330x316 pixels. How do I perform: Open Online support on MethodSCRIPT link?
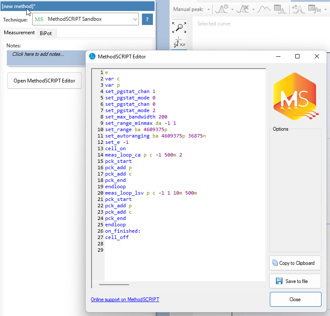tap(125, 300)
